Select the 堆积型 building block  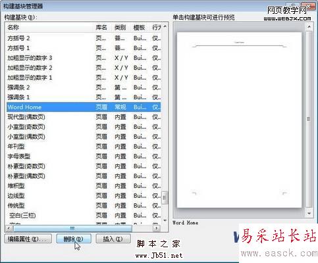tap(84, 186)
